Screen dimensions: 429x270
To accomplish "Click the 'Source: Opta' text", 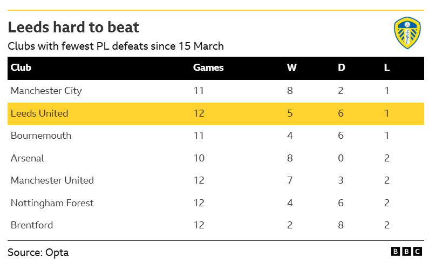I will coord(38,253).
